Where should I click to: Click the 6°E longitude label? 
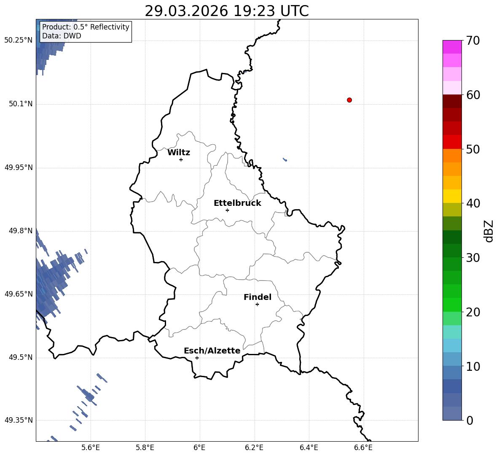click(x=199, y=448)
